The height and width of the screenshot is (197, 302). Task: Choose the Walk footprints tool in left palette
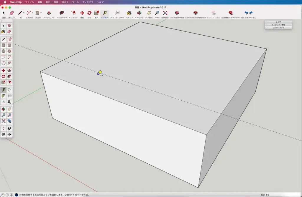click(9, 129)
